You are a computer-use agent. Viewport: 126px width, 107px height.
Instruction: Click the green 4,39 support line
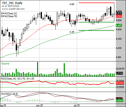click(96, 31)
